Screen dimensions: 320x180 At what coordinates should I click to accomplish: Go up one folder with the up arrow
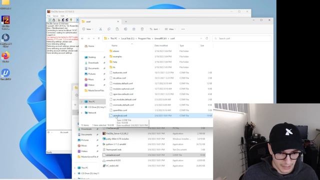coord(99,38)
